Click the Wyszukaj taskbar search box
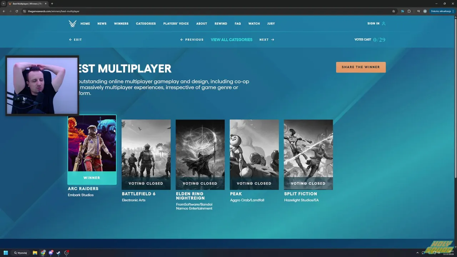The width and height of the screenshot is (457, 257). tap(21, 253)
